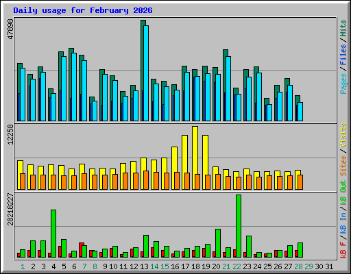Click the 12258 visits axis label

pos(10,134)
